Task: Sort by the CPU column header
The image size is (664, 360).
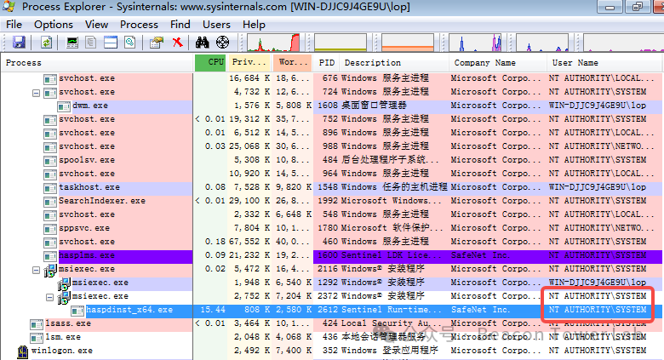Action: click(x=210, y=63)
